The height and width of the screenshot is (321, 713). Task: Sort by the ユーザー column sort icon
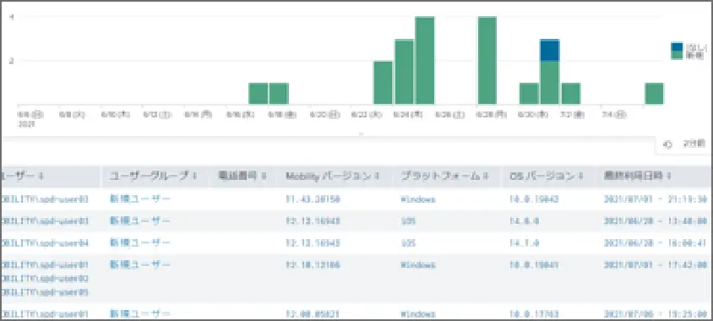[41, 177]
